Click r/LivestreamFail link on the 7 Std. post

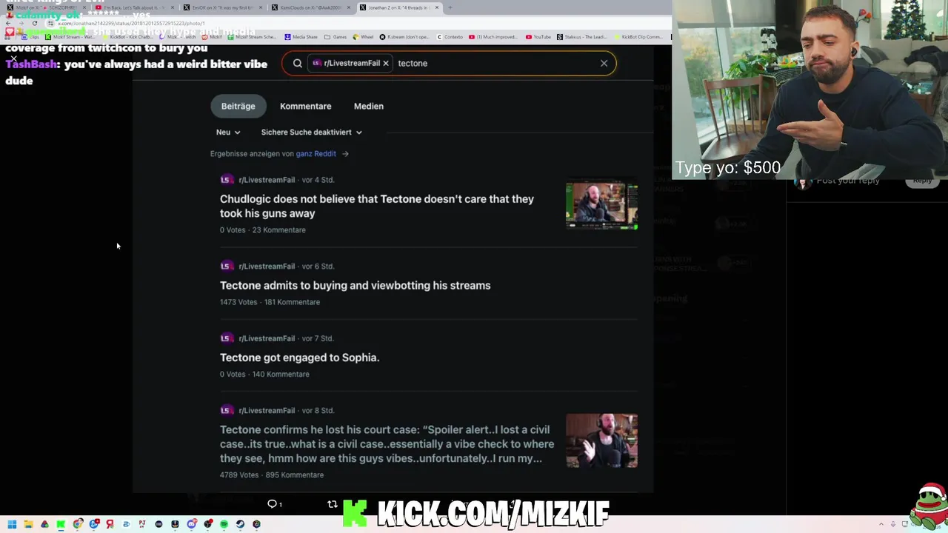(x=267, y=338)
